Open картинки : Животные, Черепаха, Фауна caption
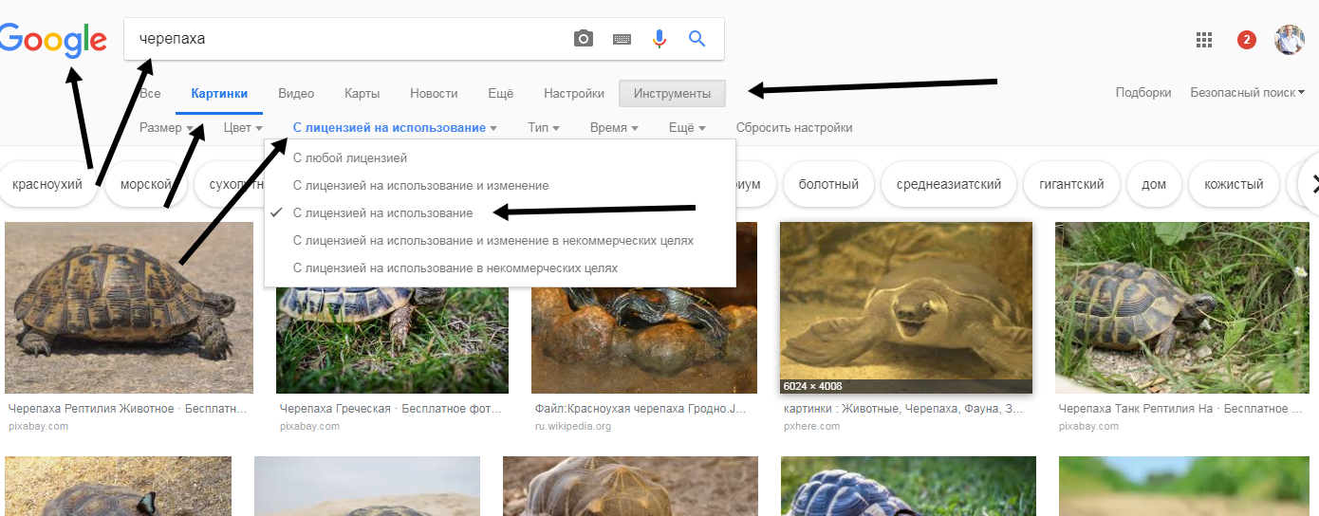 click(x=904, y=409)
